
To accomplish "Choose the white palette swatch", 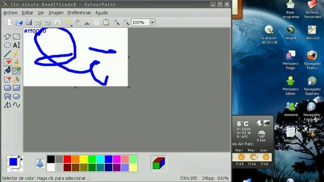I will pyautogui.click(x=51, y=167).
